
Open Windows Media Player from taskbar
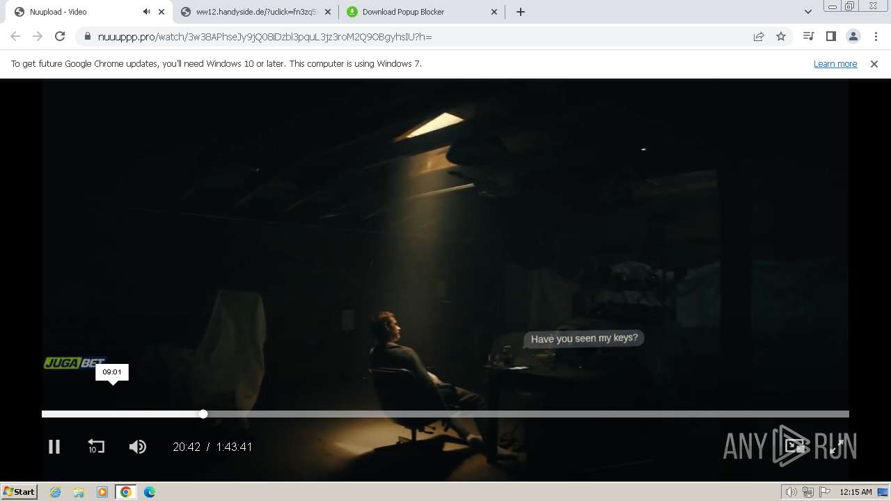click(x=102, y=492)
